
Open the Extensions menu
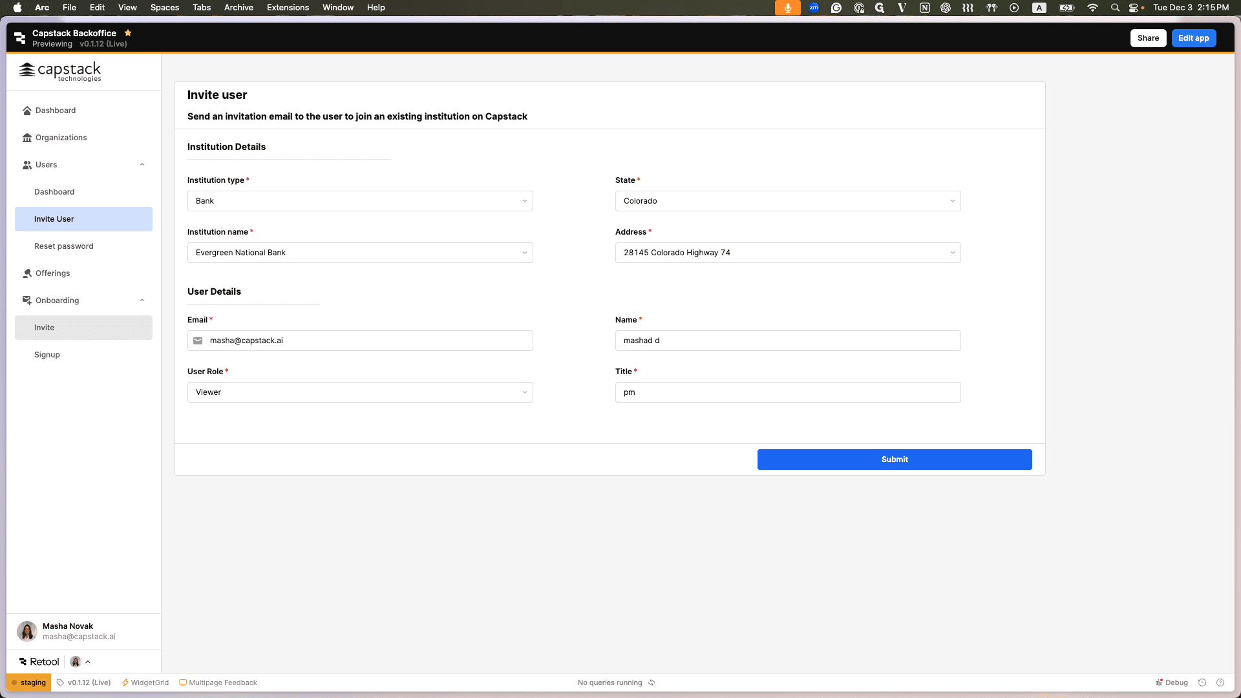(288, 8)
